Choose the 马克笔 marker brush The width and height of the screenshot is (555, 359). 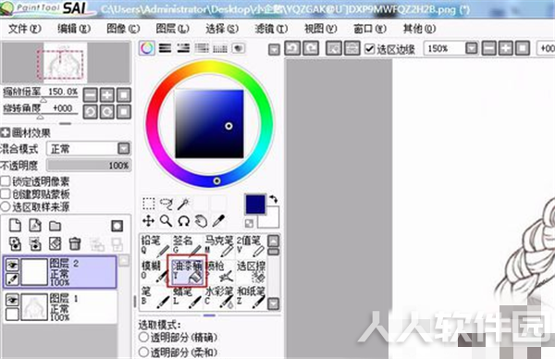(219, 246)
